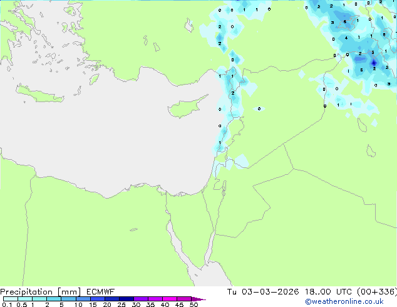The height and width of the screenshot is (307, 397).
Task: Click the above-50 arrow tip of legend
Action: click(x=198, y=299)
